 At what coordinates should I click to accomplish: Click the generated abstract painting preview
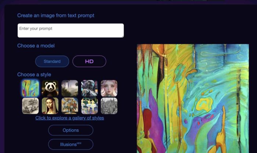193,98
